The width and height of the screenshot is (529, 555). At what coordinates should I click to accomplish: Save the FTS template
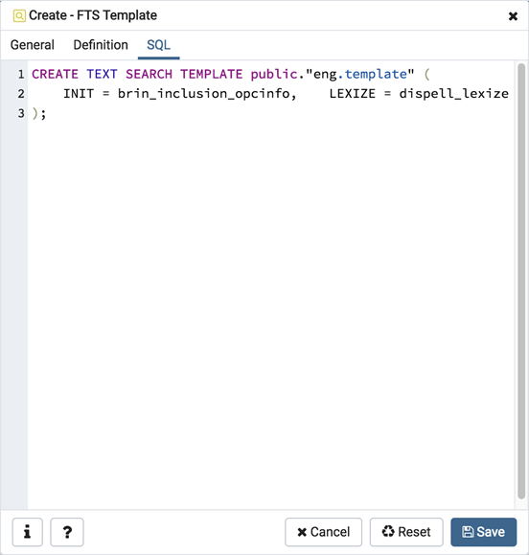point(484,532)
